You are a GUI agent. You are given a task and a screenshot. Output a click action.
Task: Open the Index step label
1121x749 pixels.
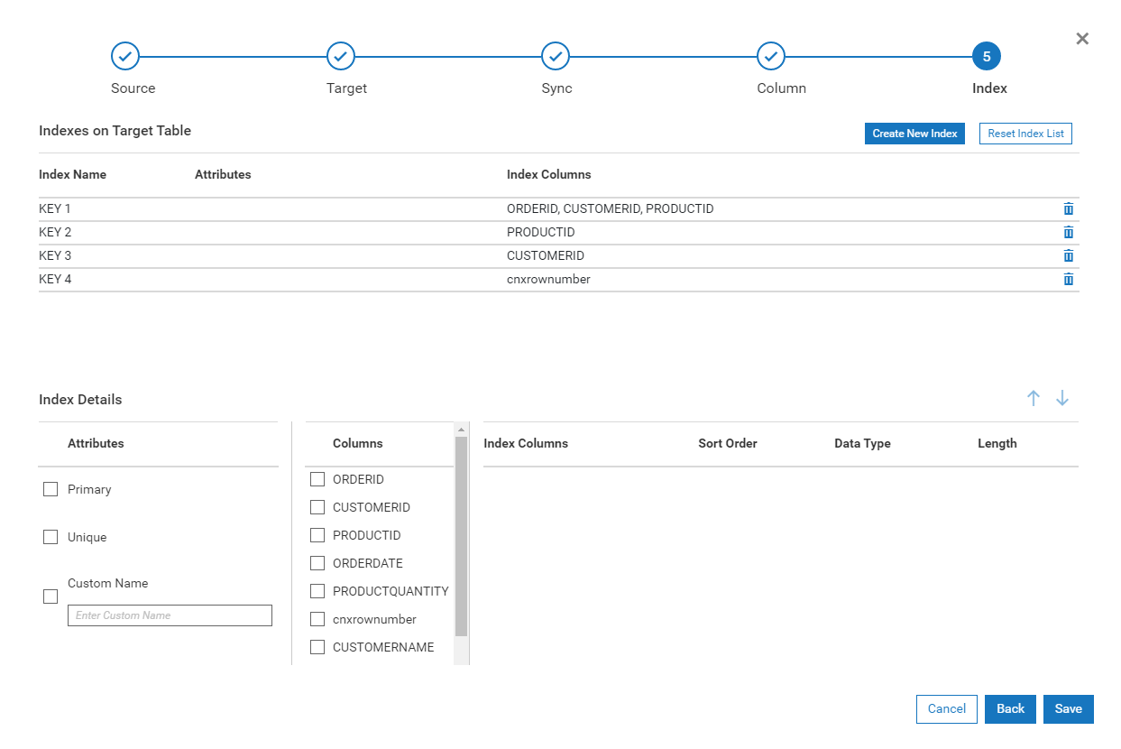click(x=989, y=88)
